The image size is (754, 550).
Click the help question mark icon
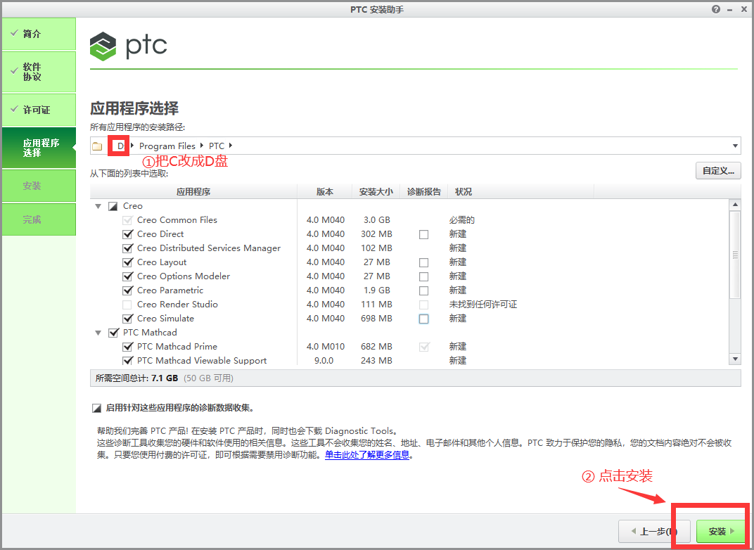pos(716,9)
